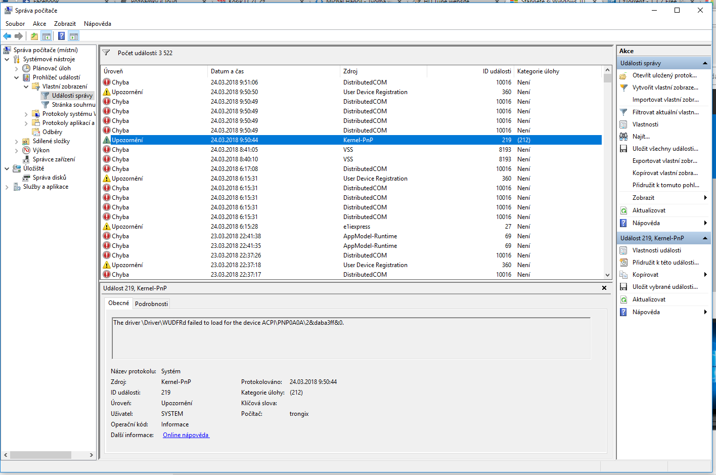The height and width of the screenshot is (475, 716).
Task: Switch to the Podrobnosti tab
Action: click(151, 304)
